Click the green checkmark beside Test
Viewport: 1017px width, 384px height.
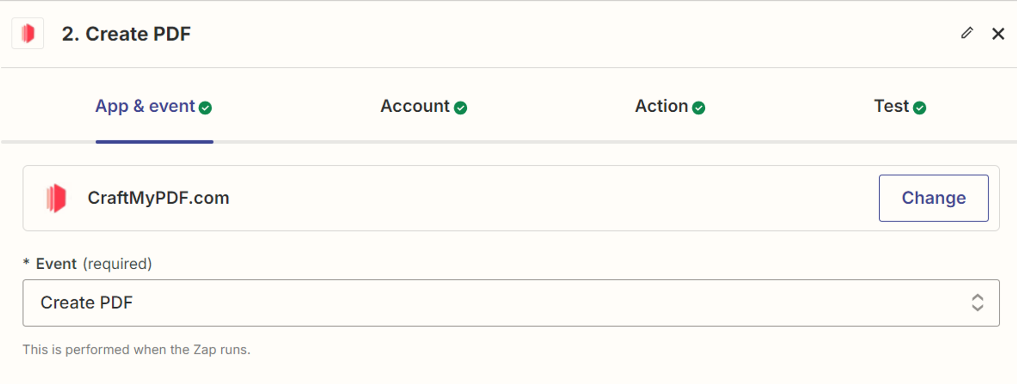tap(920, 108)
